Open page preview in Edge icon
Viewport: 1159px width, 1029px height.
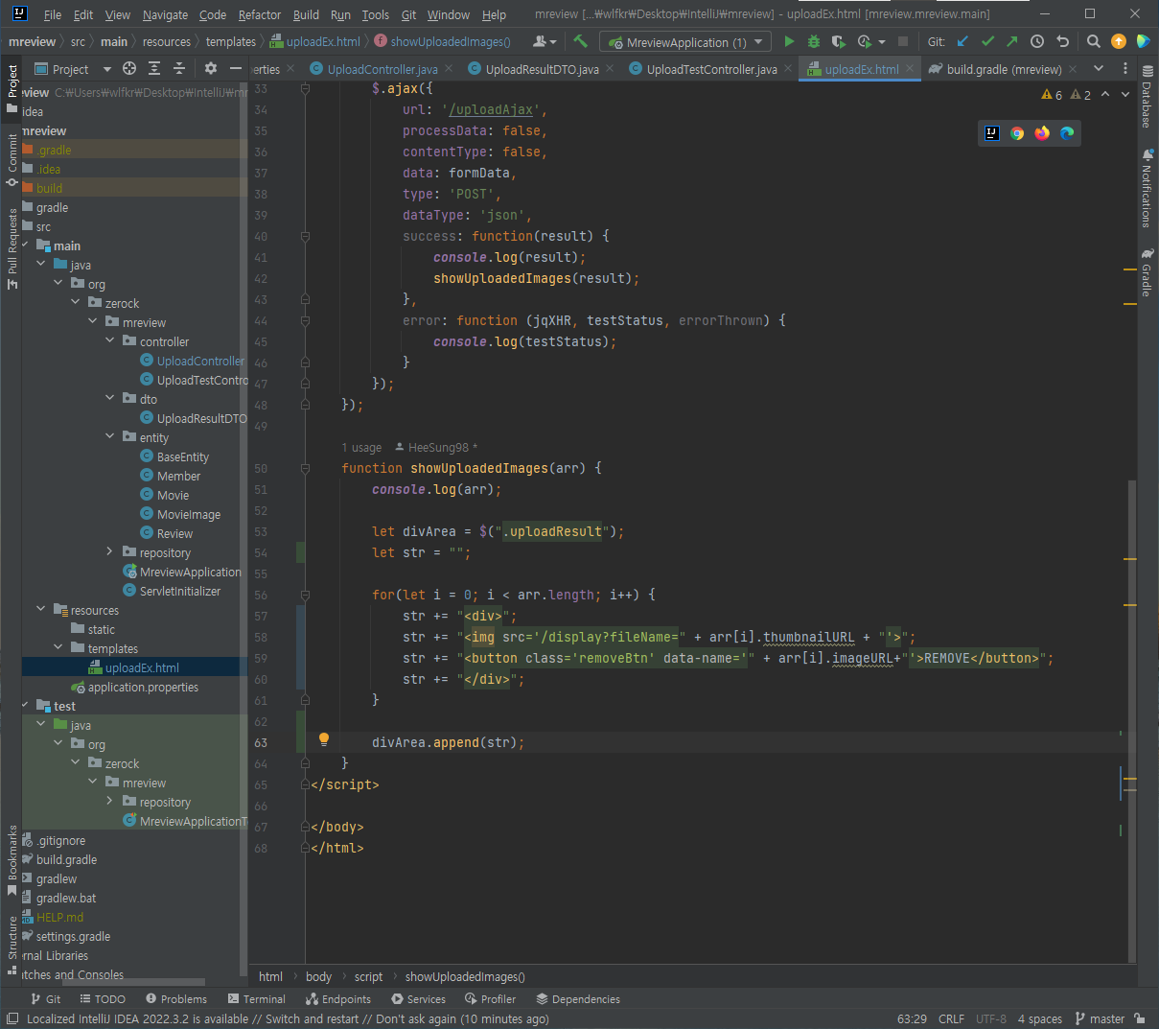tap(1067, 133)
